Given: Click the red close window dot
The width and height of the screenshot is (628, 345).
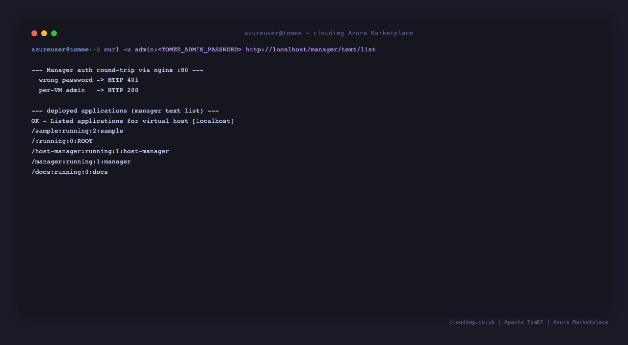Looking at the screenshot, I should (34, 33).
